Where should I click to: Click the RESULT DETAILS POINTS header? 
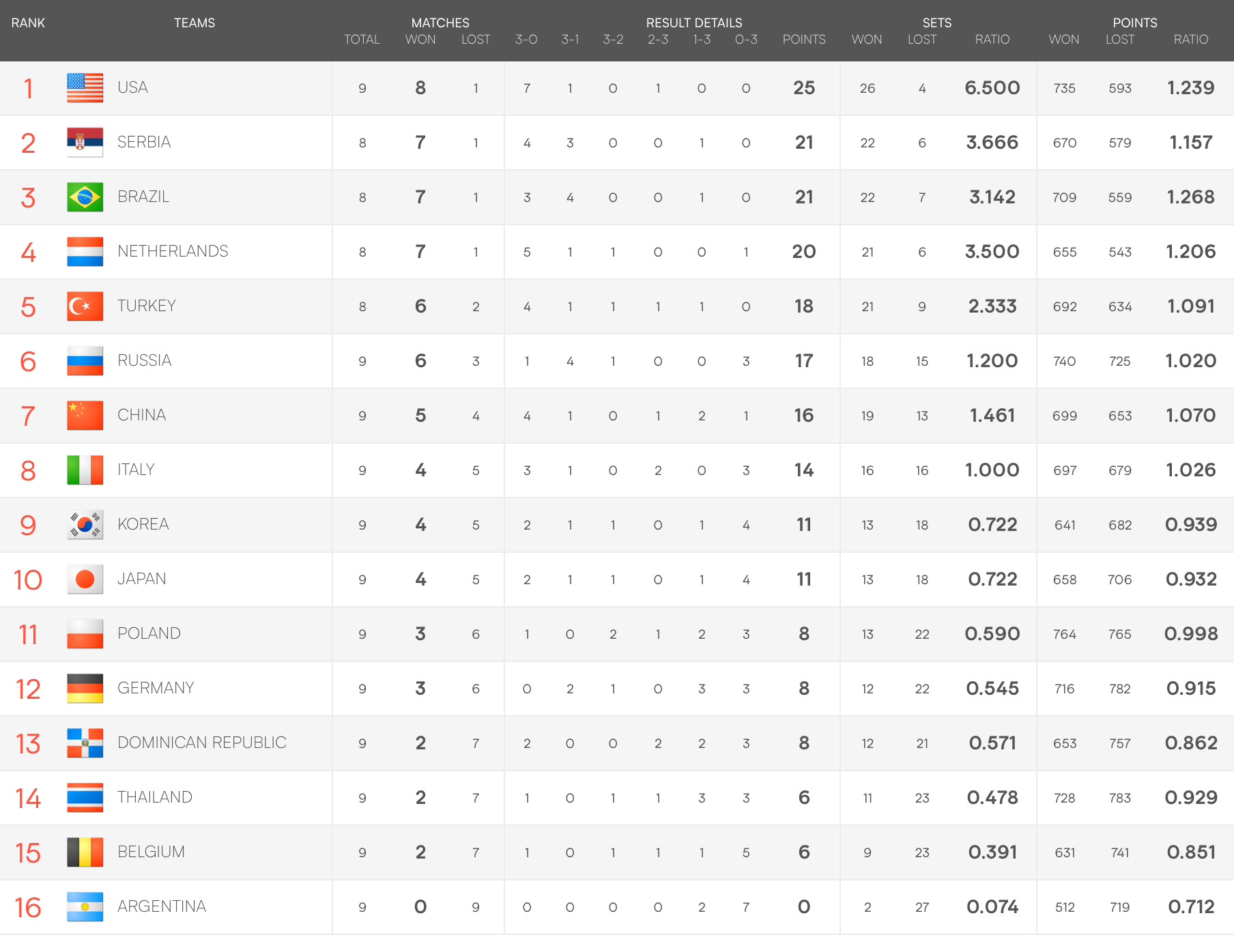[804, 40]
